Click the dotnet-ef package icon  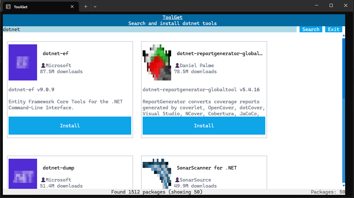(23, 62)
